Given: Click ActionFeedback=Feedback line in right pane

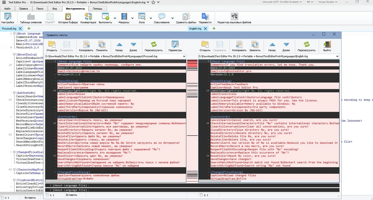Looking at the screenshot, I should (274, 84).
